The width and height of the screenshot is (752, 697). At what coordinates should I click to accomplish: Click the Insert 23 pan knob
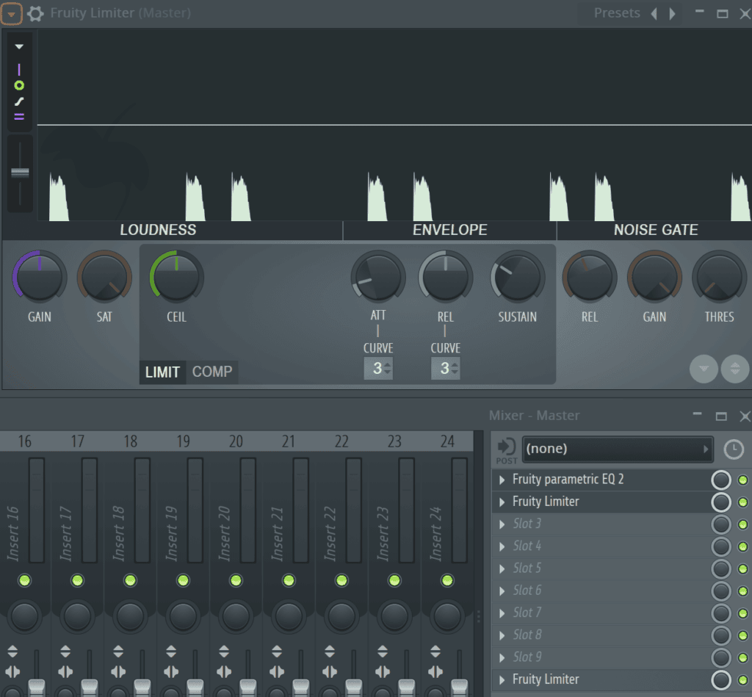[394, 616]
